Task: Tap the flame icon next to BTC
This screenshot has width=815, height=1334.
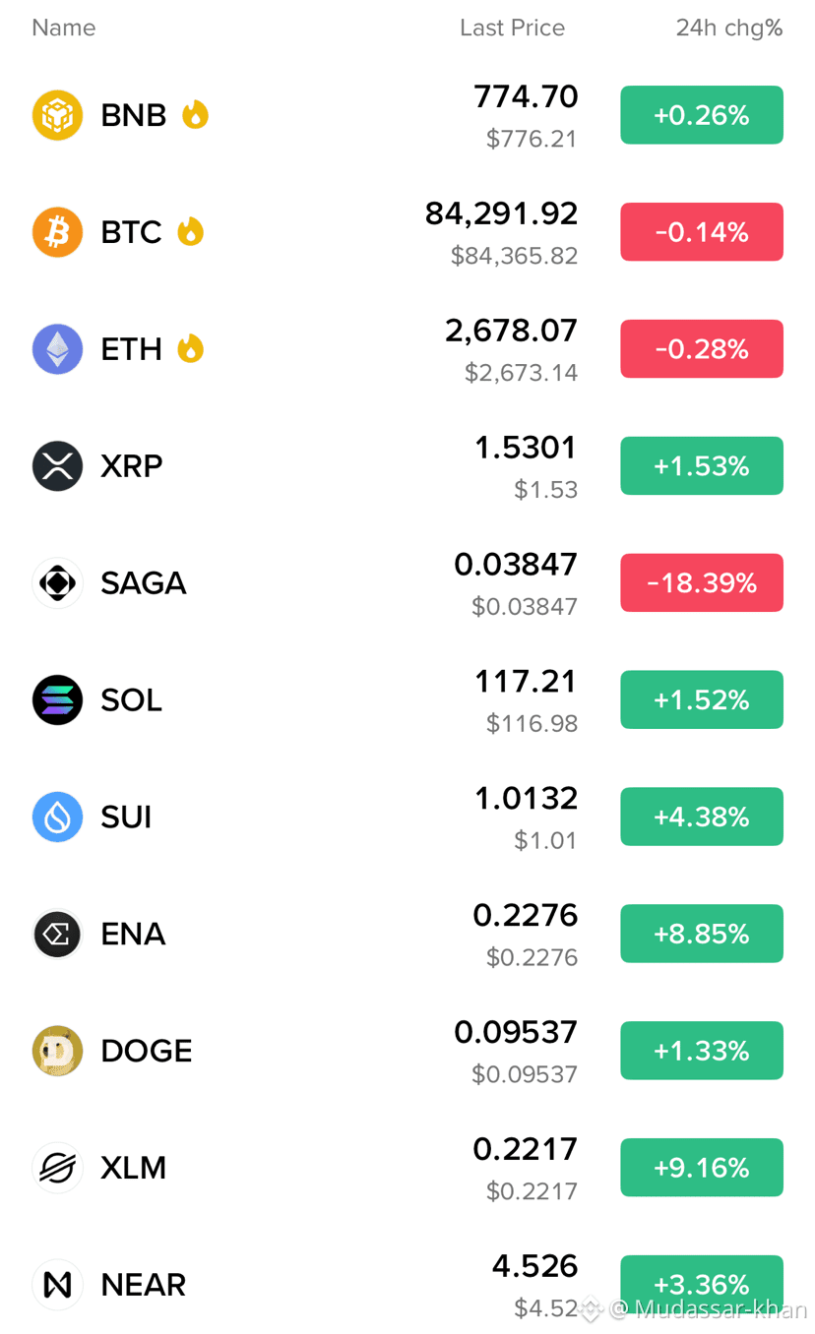Action: [x=190, y=231]
